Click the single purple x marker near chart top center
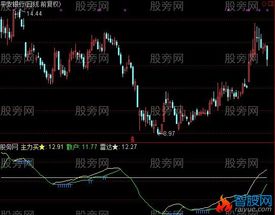This screenshot has height=215, width=275. point(125,10)
